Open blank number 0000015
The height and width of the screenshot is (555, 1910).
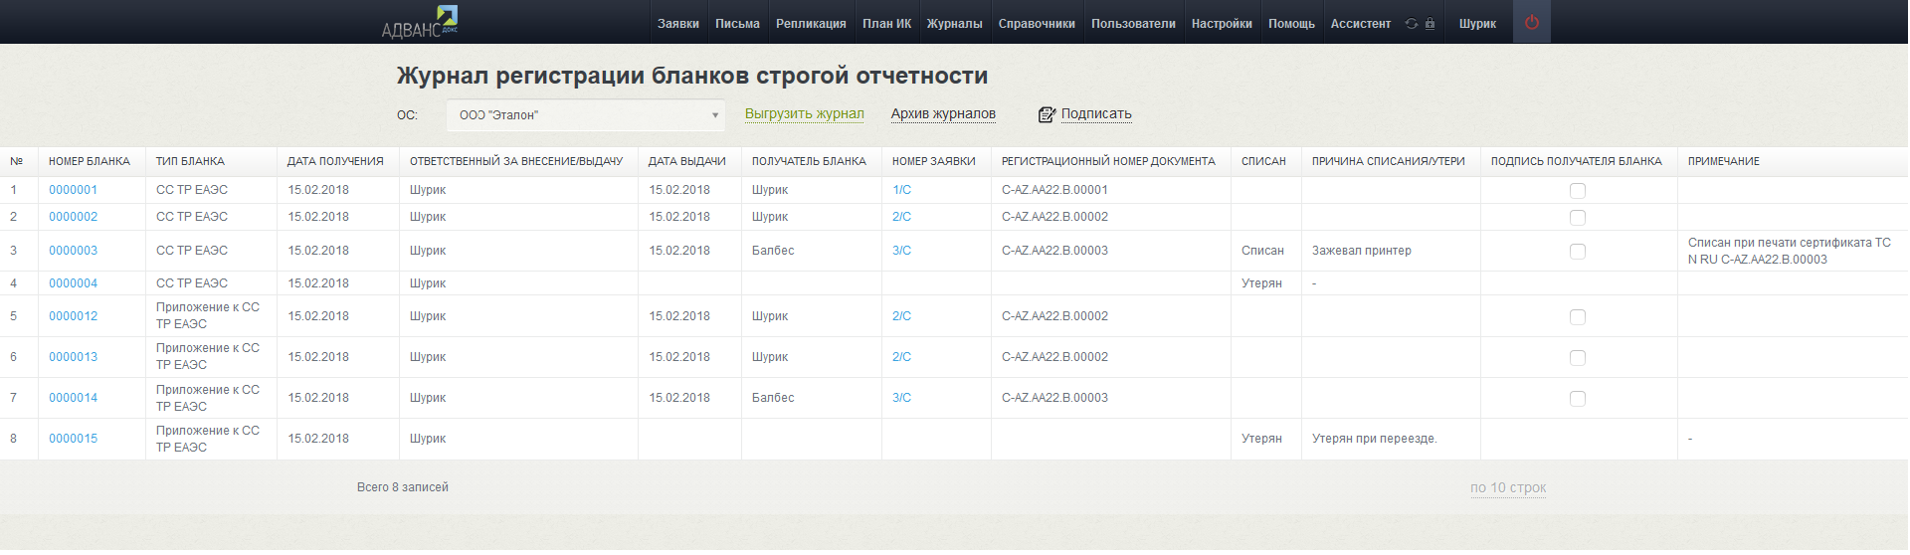(x=74, y=439)
